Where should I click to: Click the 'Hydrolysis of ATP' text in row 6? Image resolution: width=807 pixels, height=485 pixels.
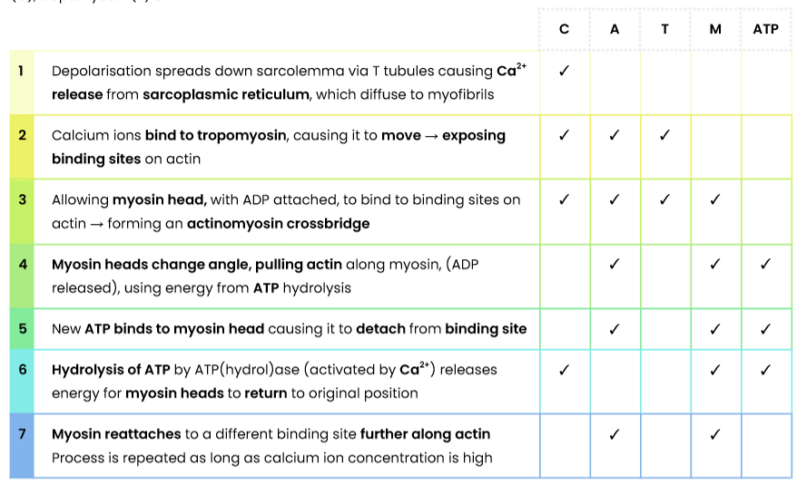(x=111, y=369)
